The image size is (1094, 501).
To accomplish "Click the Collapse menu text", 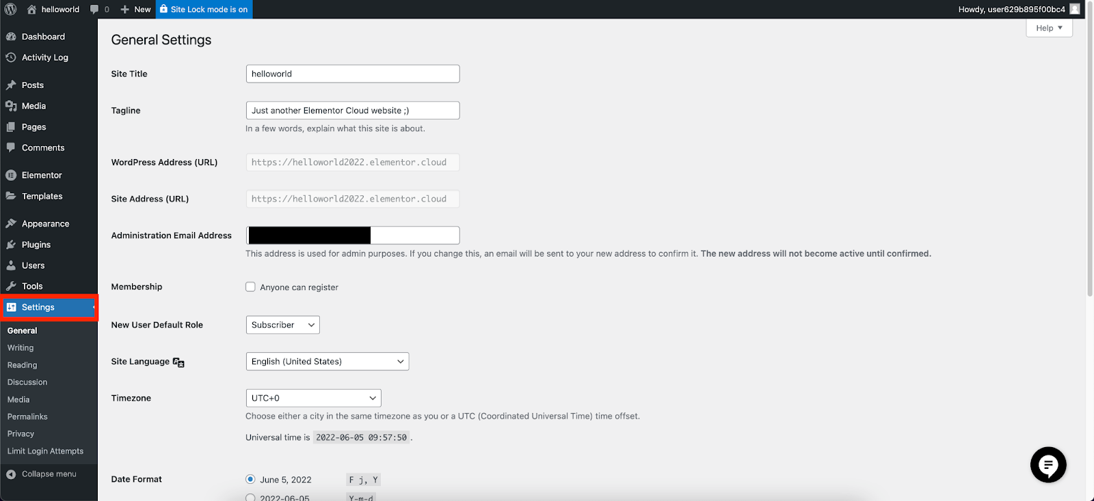I will 49,474.
